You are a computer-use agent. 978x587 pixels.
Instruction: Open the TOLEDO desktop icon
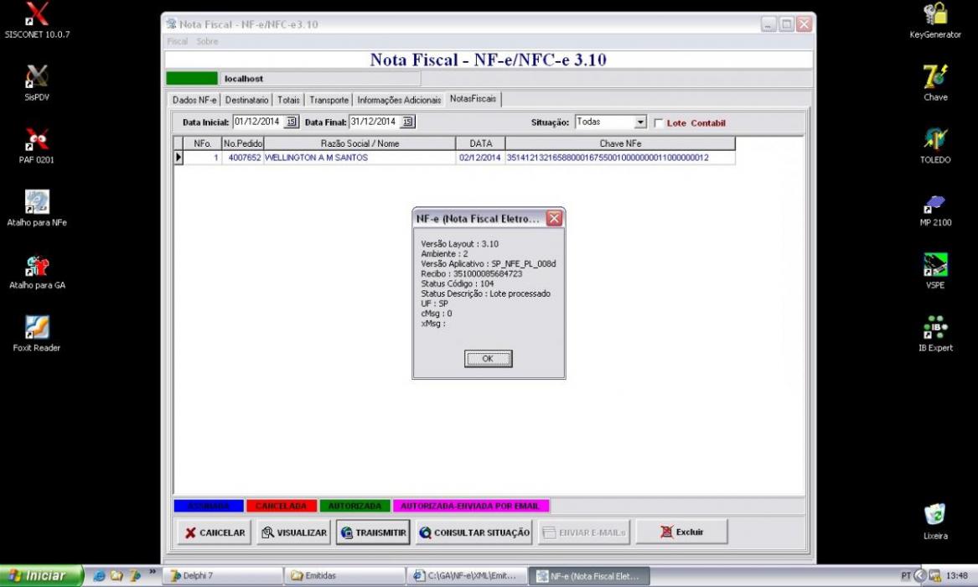coord(935,145)
